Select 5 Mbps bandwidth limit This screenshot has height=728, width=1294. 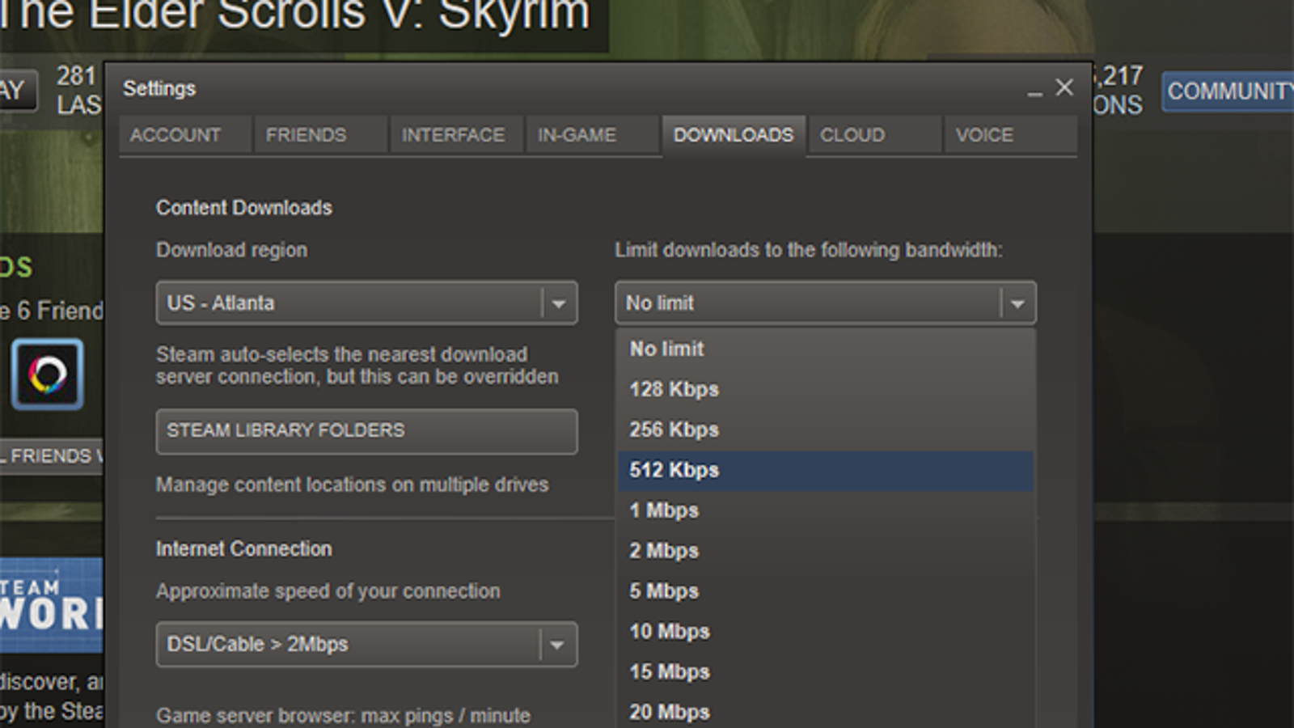tap(826, 592)
